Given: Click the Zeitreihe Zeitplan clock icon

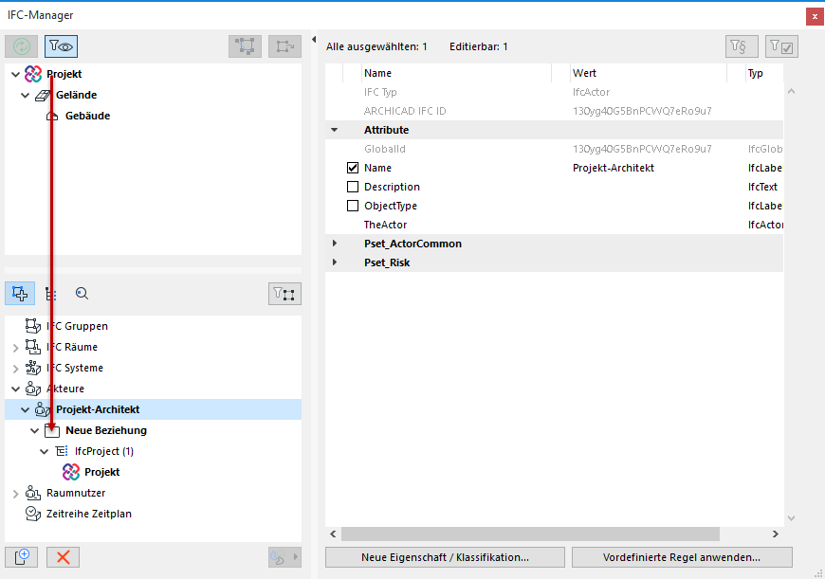Looking at the screenshot, I should point(32,514).
